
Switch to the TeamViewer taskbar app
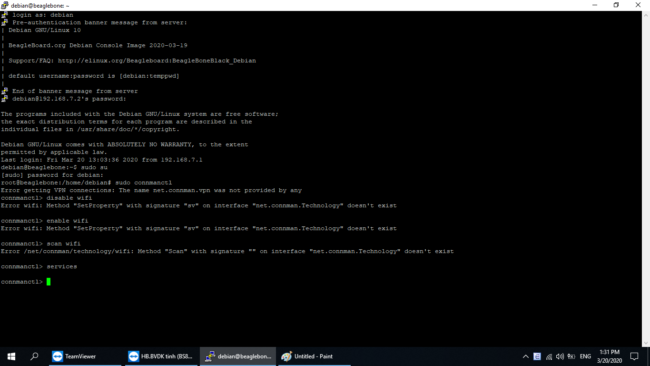click(85, 356)
